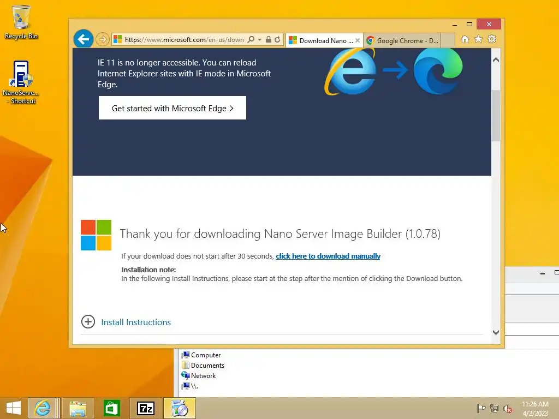Click the security lock icon in address bar
This screenshot has height=419, width=559.
click(269, 39)
